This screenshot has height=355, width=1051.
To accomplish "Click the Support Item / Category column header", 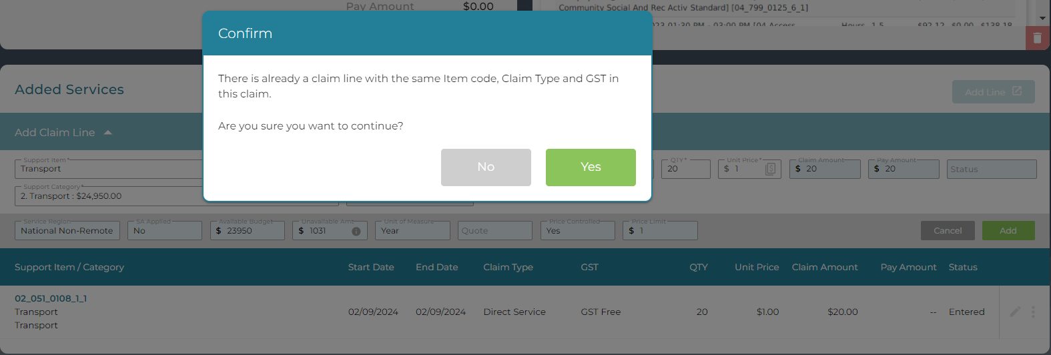I will (69, 267).
